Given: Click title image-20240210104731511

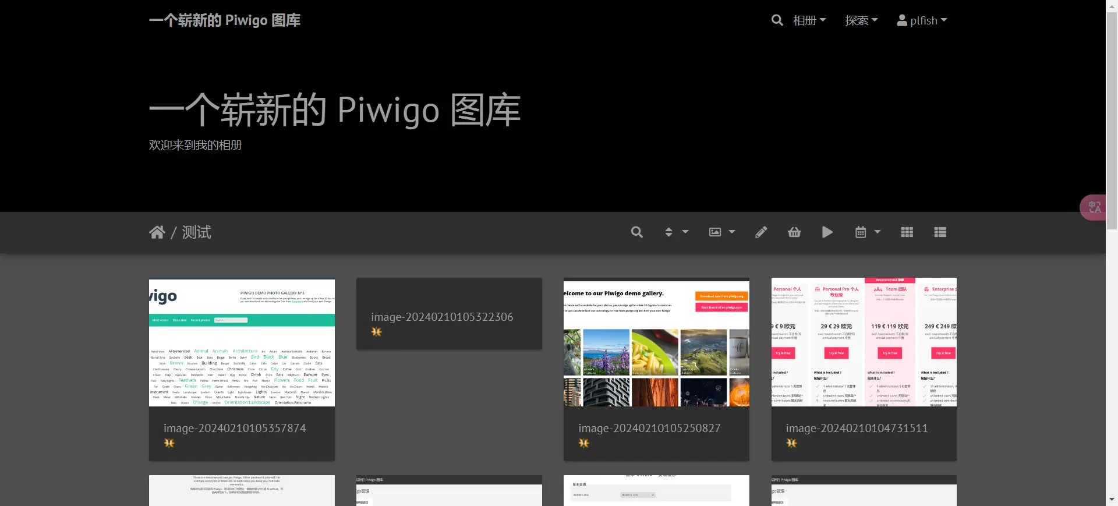Looking at the screenshot, I should 857,428.
